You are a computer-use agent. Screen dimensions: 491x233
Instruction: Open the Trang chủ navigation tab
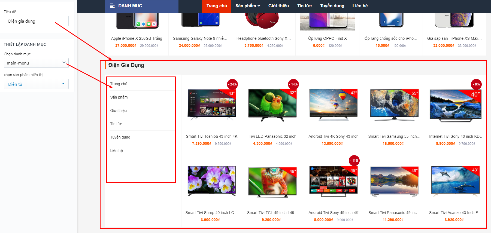pos(217,6)
